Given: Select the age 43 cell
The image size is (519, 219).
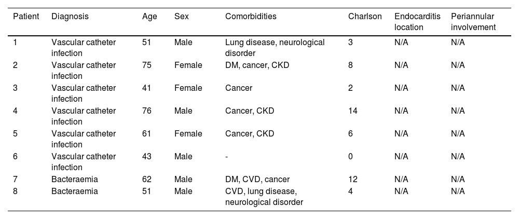Looking at the screenshot, I should click(147, 156).
